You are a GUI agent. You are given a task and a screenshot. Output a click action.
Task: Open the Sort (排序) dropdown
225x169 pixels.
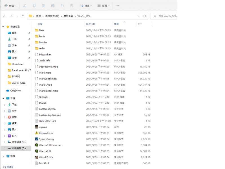[x=86, y=6]
